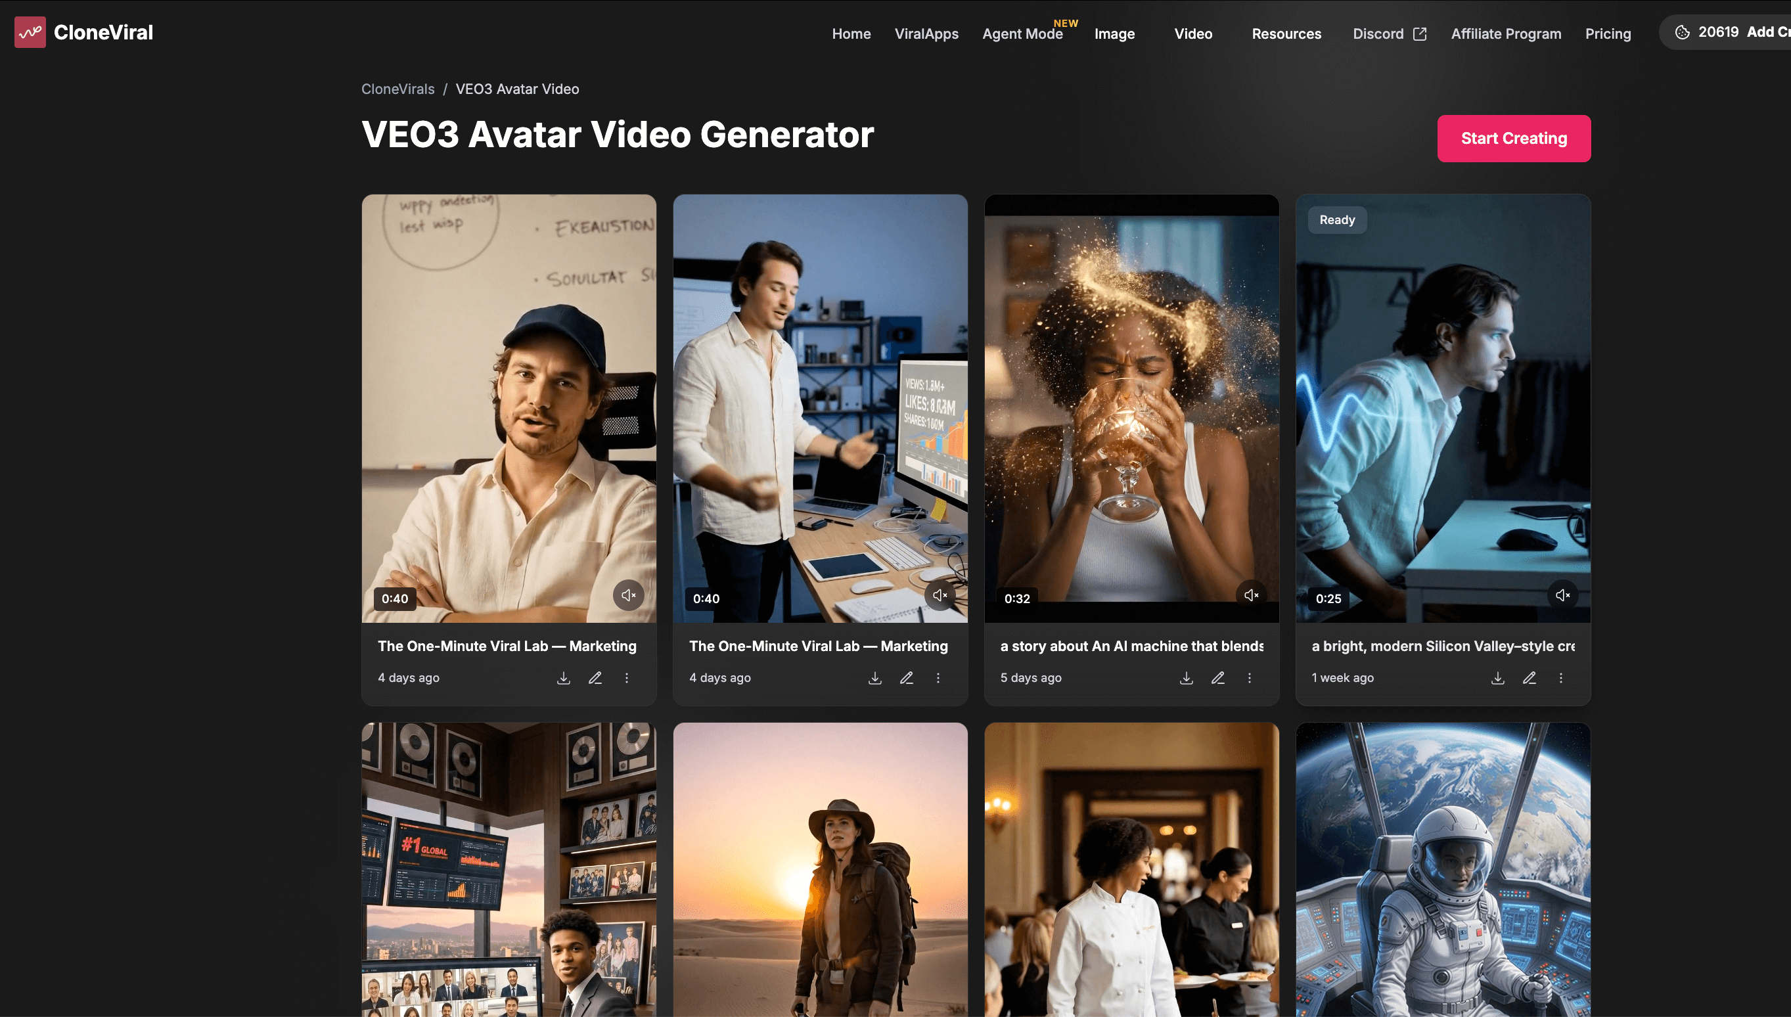Image resolution: width=1791 pixels, height=1017 pixels.
Task: Click the CloneViral brand name
Action: tap(103, 32)
